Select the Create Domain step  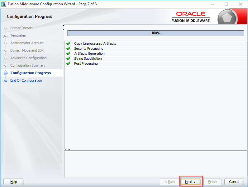point(21,28)
